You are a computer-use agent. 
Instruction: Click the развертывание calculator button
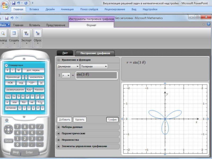click(x=15, y=90)
